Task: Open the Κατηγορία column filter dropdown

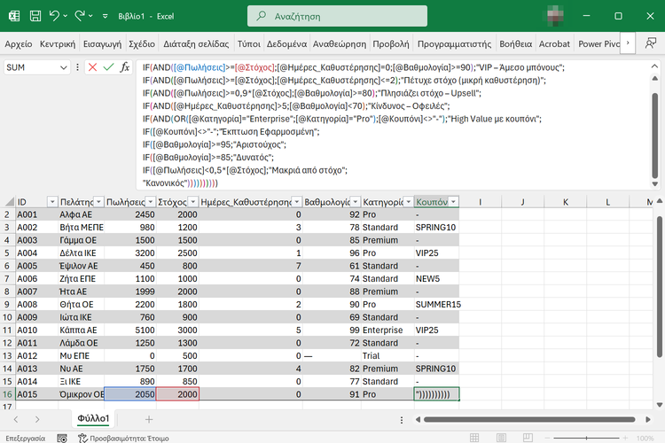Action: click(406, 202)
